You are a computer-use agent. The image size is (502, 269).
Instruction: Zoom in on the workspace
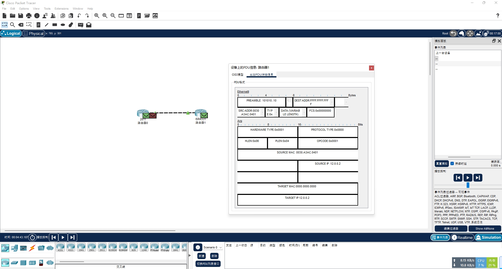[x=97, y=16]
